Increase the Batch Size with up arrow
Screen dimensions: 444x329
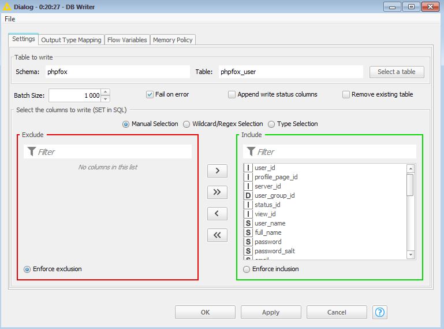[106, 93]
